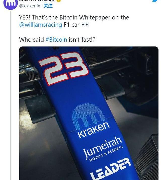Open the @williamsracing mention
This screenshot has width=161, height=180.
pyautogui.click(x=41, y=25)
